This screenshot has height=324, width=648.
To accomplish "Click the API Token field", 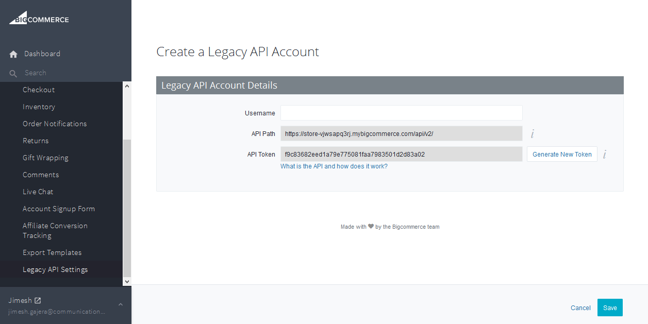I will coord(401,154).
